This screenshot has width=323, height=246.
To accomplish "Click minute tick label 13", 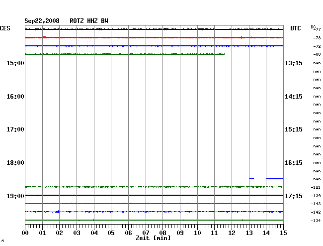I will pyautogui.click(x=249, y=233).
